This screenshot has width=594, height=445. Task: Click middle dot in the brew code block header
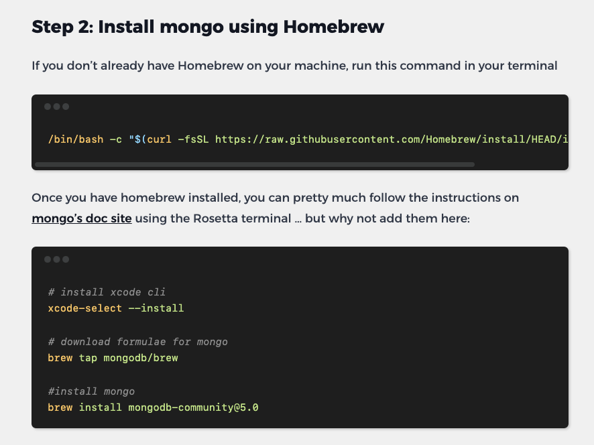[x=56, y=259]
